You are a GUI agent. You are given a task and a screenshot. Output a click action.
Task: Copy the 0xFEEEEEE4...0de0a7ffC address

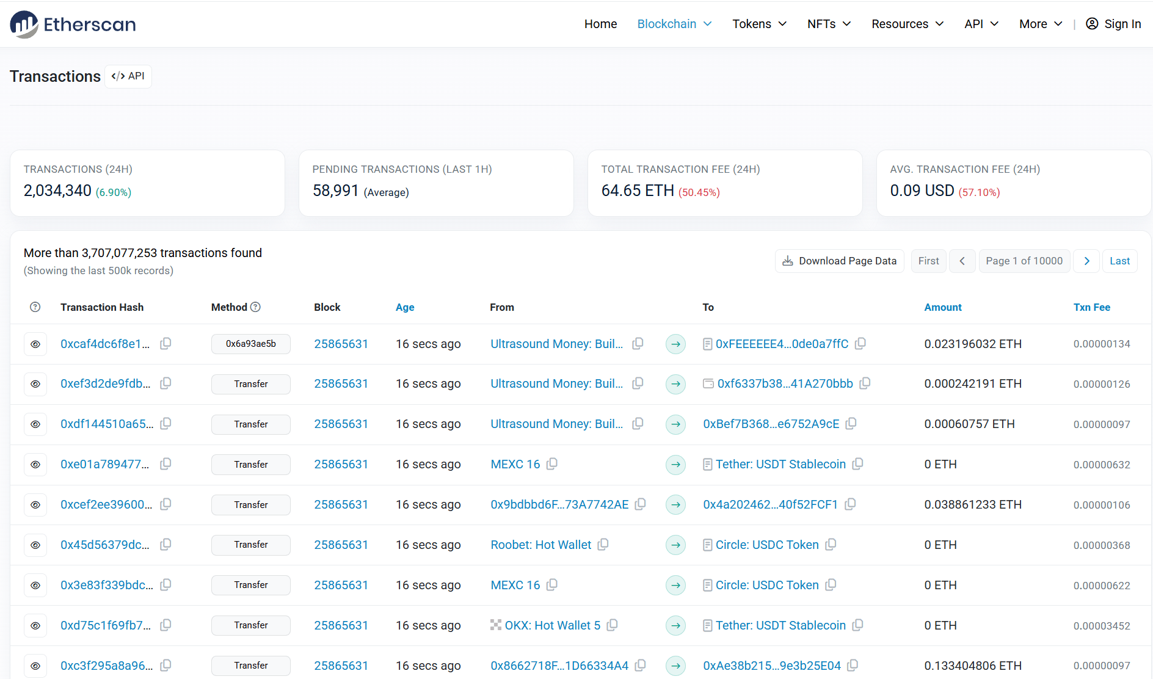point(860,344)
